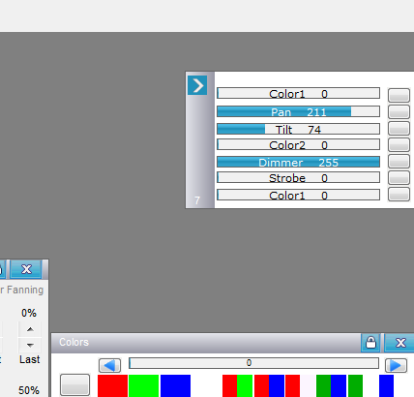Select the red and white split swatch
The image size is (414, 397).
pyautogui.click(x=301, y=385)
